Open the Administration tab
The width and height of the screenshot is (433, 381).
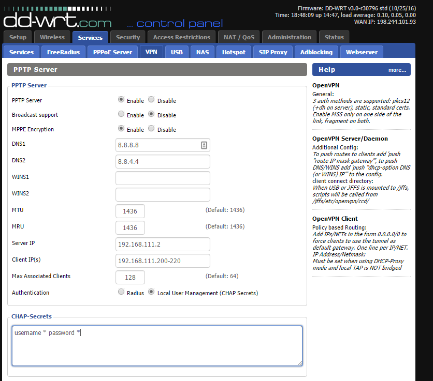point(290,37)
